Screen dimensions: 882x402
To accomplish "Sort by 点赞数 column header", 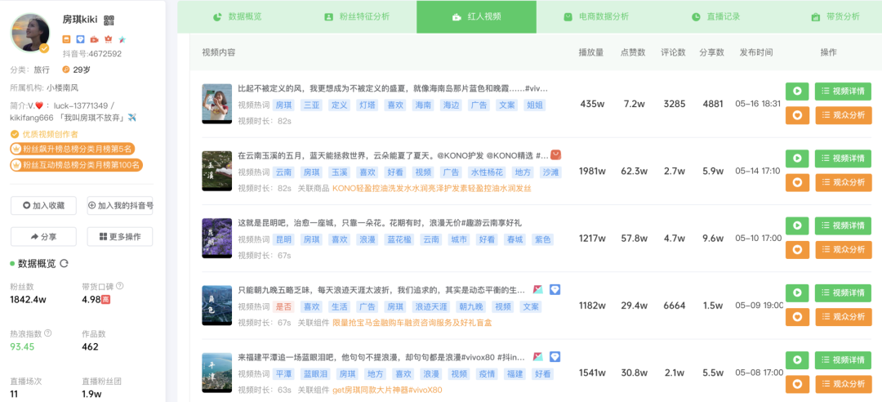I will tap(633, 52).
